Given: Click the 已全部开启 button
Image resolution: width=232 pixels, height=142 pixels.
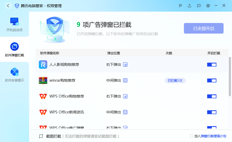Looking at the screenshot, I should pyautogui.click(x=203, y=28).
